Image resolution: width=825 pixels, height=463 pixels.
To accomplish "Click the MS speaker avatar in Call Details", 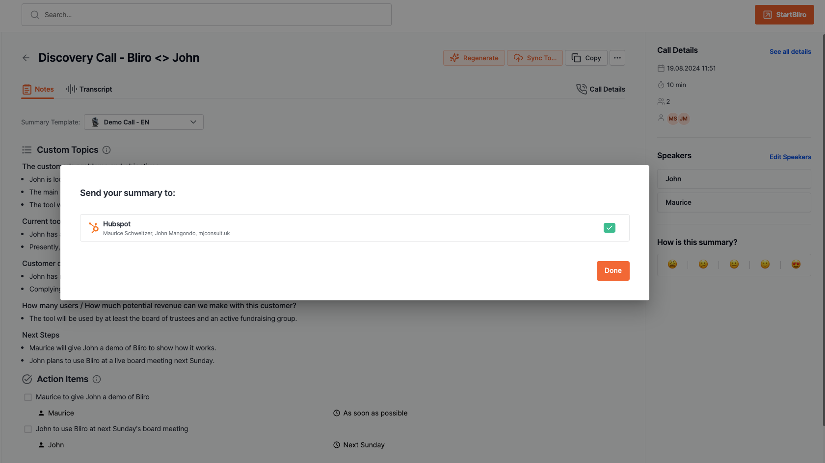I will pos(672,118).
